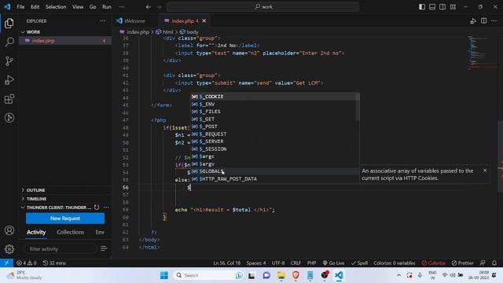Open the filter activity options menu icon
503x283 pixels.
pyautogui.click(x=104, y=248)
